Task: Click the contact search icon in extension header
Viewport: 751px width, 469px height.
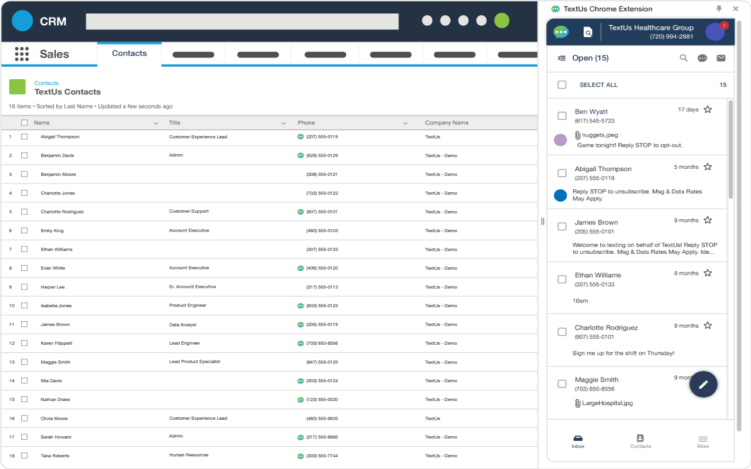Action: click(588, 32)
